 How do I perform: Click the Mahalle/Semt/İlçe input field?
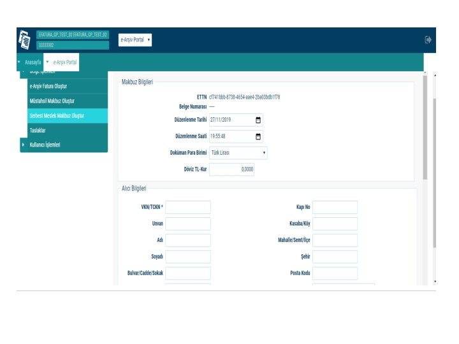pyautogui.click(x=335, y=240)
